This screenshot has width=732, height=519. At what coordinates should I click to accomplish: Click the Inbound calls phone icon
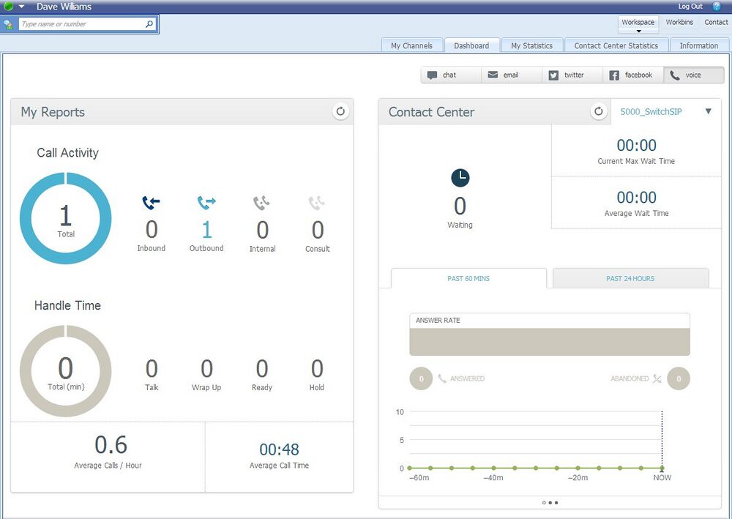click(x=151, y=203)
